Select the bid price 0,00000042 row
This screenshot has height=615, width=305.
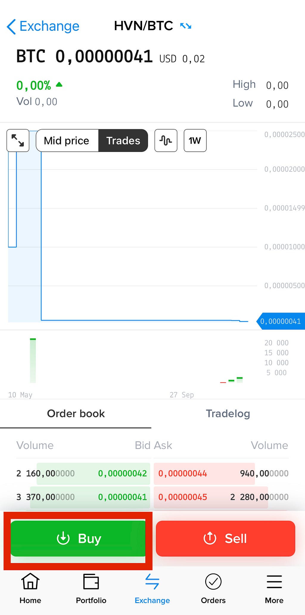pos(122,473)
